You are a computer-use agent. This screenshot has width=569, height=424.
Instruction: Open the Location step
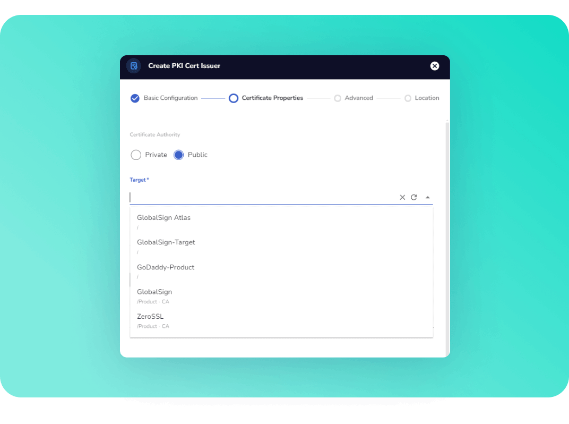[x=427, y=98]
